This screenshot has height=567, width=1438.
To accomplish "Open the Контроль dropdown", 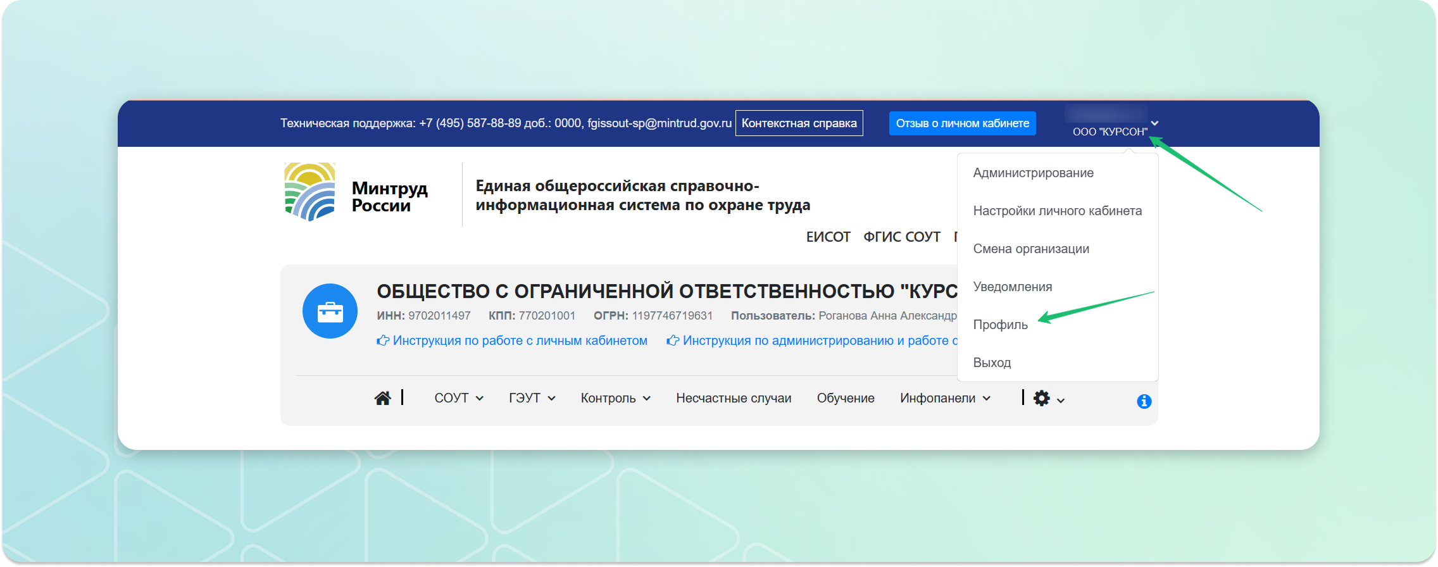I will pyautogui.click(x=615, y=398).
